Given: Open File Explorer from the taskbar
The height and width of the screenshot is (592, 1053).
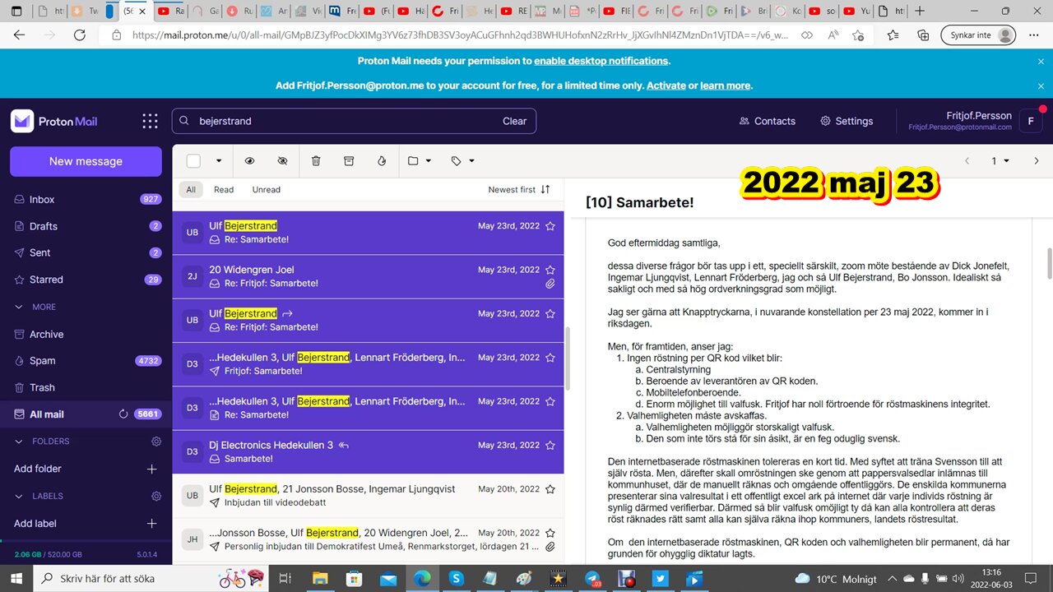Looking at the screenshot, I should (320, 579).
